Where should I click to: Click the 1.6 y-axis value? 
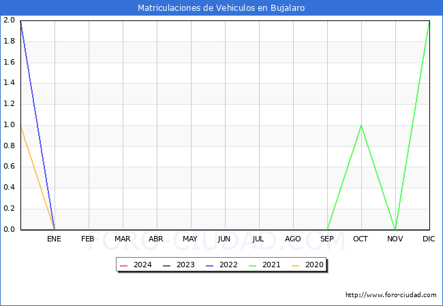tap(9, 62)
